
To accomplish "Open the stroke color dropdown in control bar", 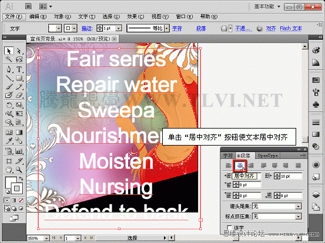I will pos(75,28).
